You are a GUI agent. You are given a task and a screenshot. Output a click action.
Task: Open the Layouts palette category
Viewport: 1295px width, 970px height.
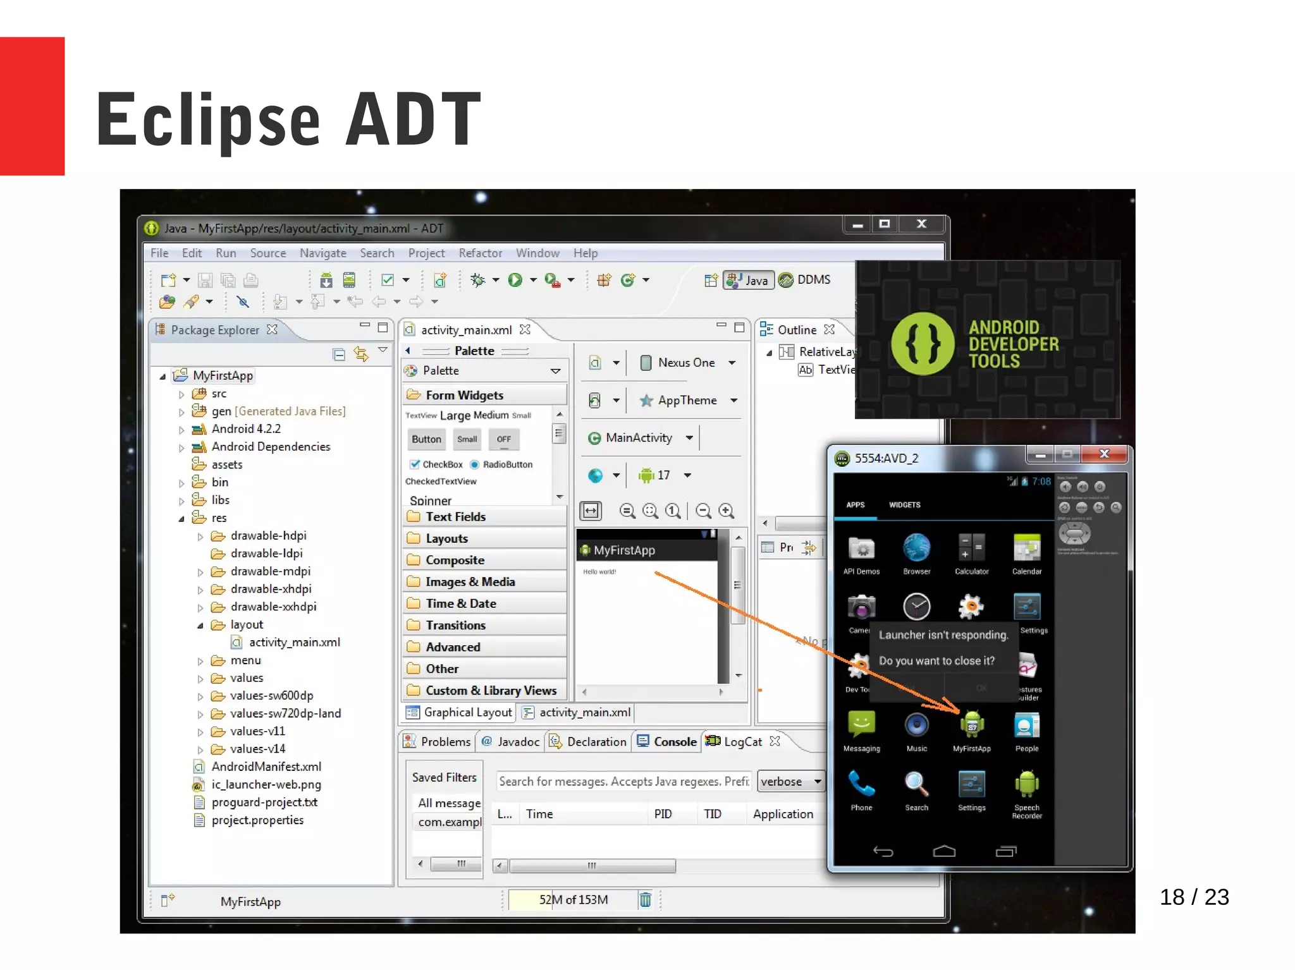click(x=484, y=538)
